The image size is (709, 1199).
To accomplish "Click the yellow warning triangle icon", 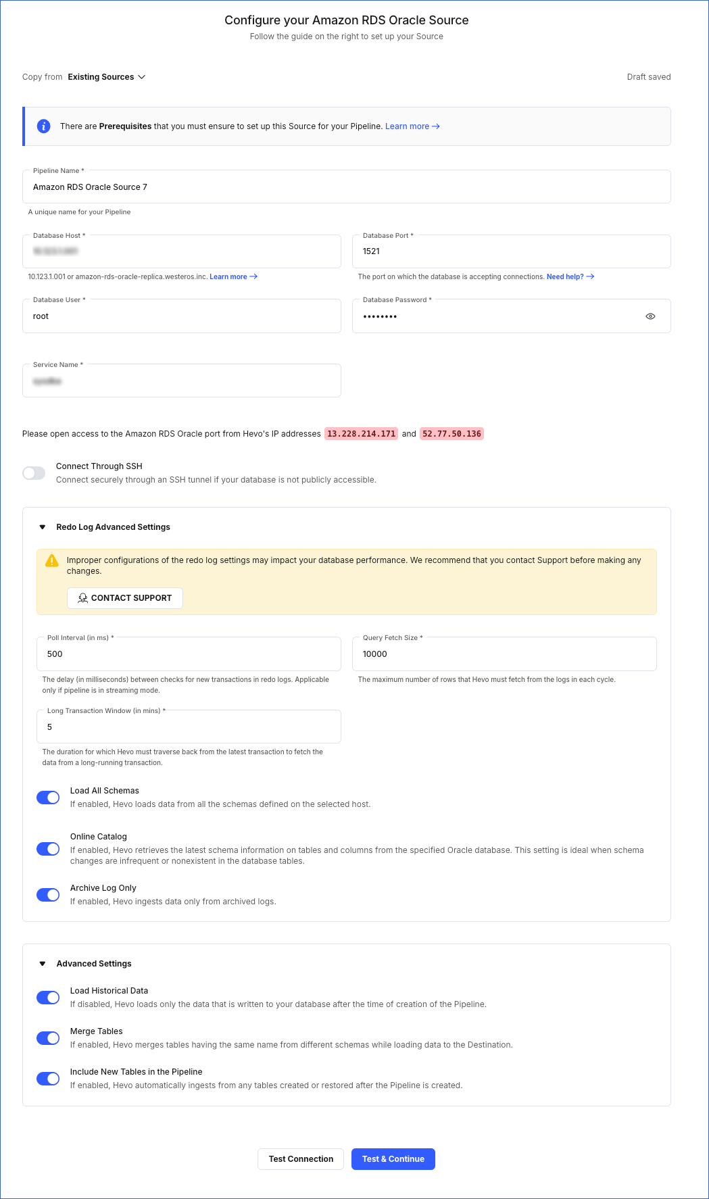I will click(52, 561).
